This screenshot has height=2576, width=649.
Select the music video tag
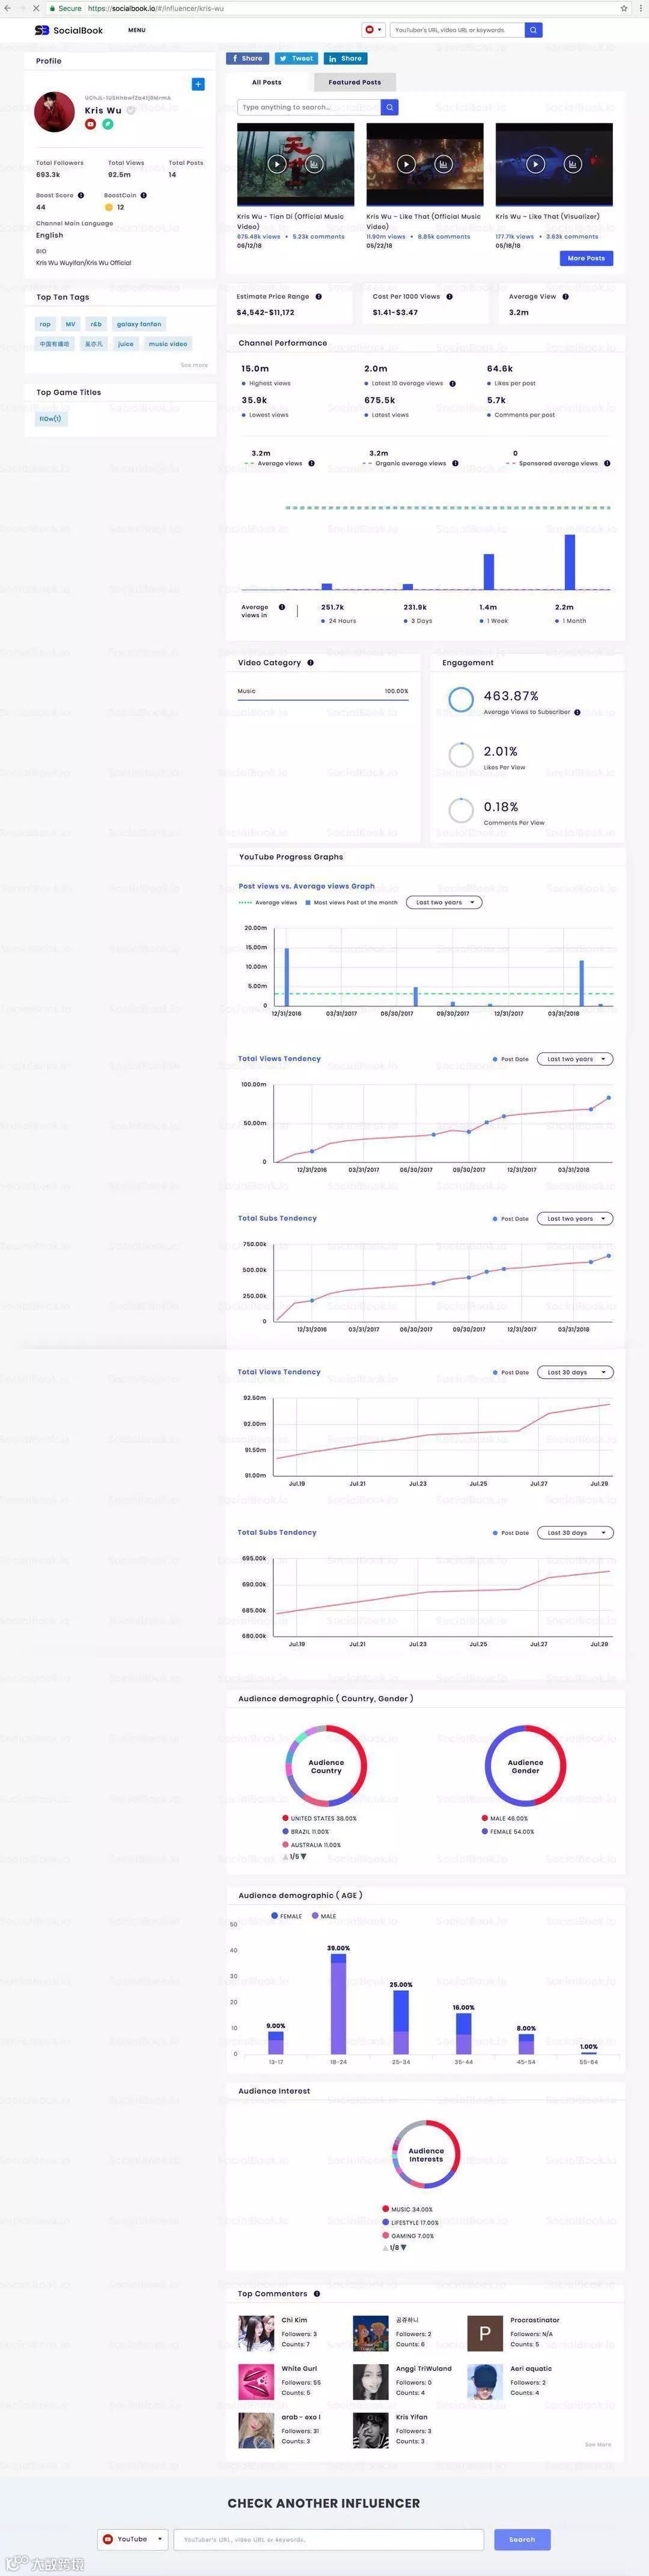[x=168, y=343]
